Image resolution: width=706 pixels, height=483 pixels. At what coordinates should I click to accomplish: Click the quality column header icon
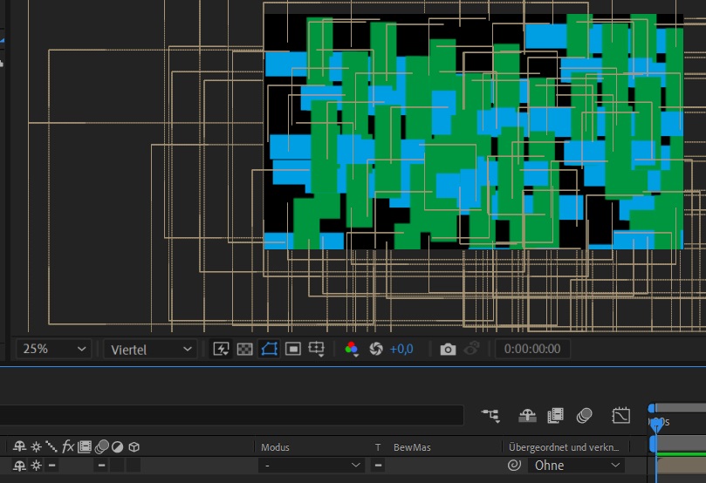tap(51, 446)
